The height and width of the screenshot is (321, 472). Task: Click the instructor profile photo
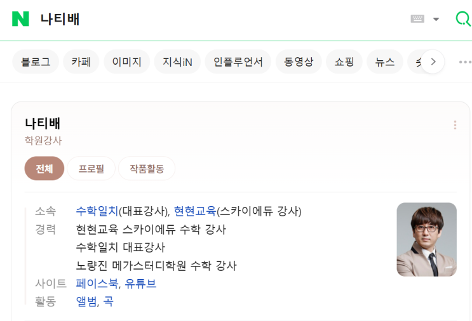[426, 239]
